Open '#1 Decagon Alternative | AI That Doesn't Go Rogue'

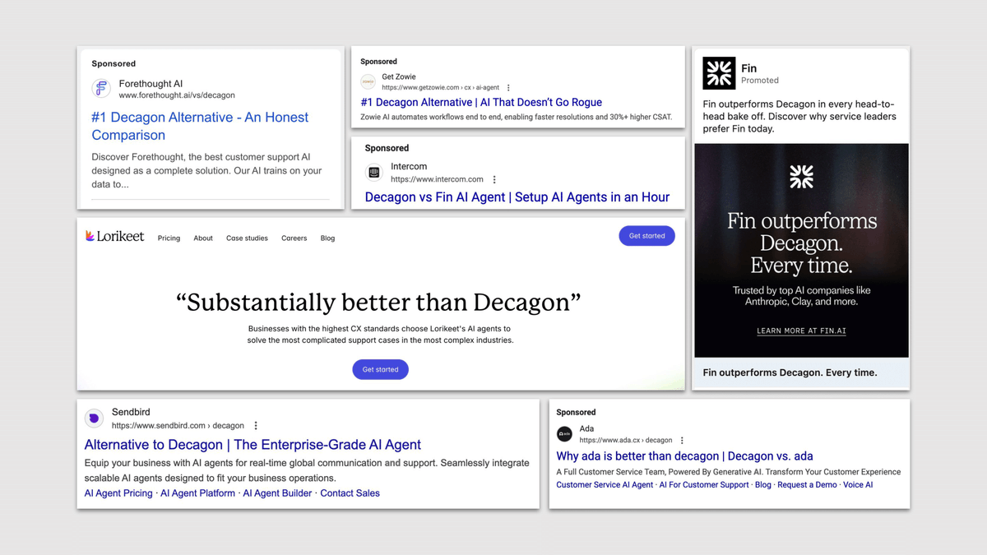tap(481, 102)
